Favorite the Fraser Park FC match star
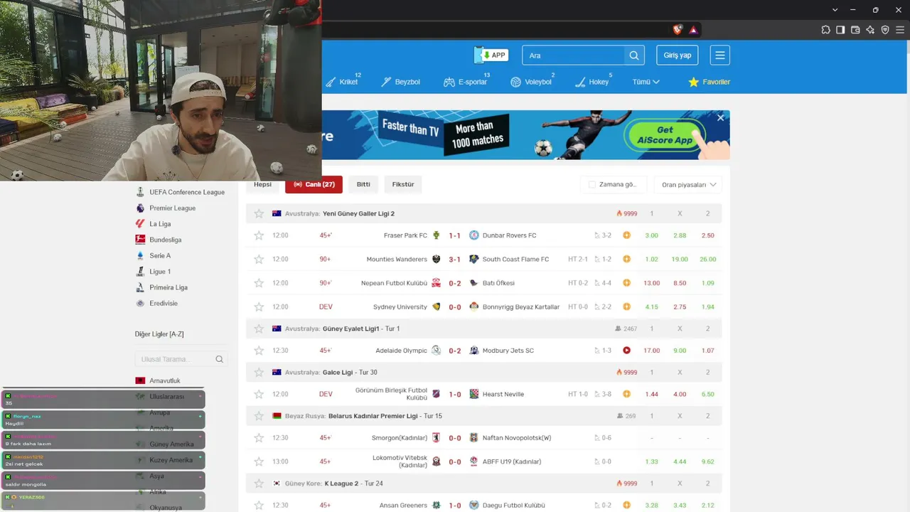The width and height of the screenshot is (910, 512). tap(259, 235)
